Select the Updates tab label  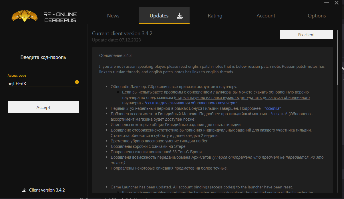point(159,16)
